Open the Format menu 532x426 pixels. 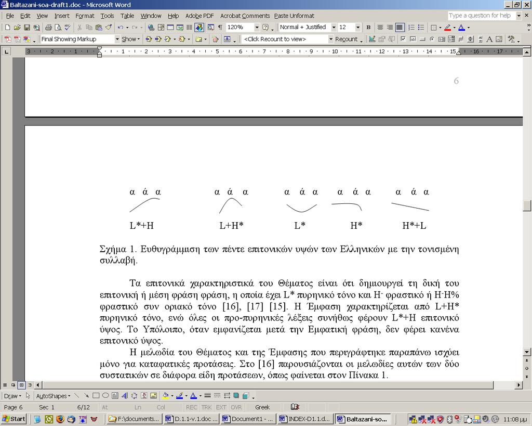85,16
